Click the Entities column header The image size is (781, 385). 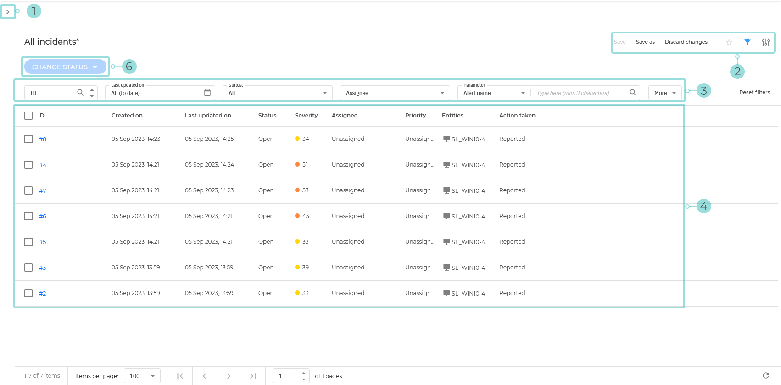click(452, 116)
